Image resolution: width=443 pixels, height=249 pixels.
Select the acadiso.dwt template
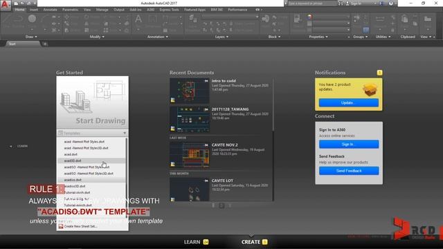pyautogui.click(x=73, y=180)
